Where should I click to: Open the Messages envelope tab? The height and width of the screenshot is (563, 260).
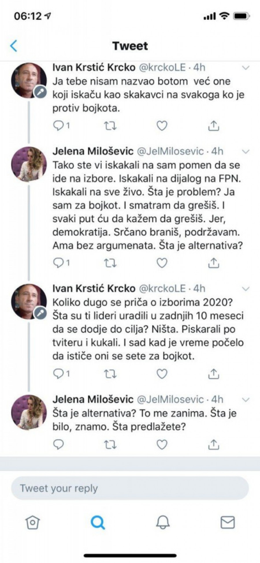tap(228, 522)
